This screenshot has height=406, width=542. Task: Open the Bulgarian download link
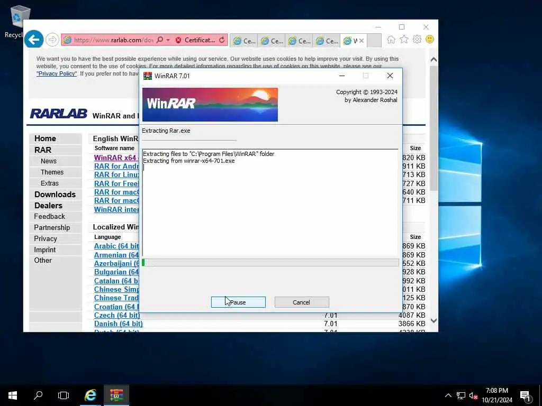[x=116, y=272]
